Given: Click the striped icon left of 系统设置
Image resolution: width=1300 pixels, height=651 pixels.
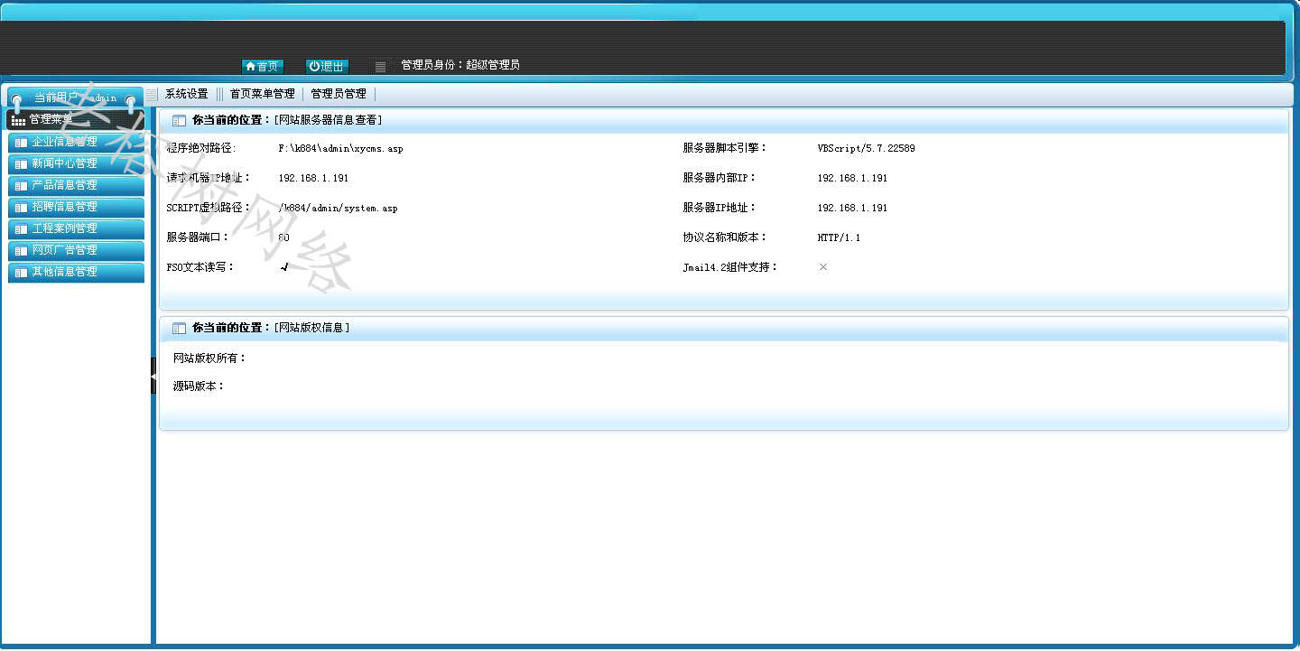Looking at the screenshot, I should tap(152, 94).
